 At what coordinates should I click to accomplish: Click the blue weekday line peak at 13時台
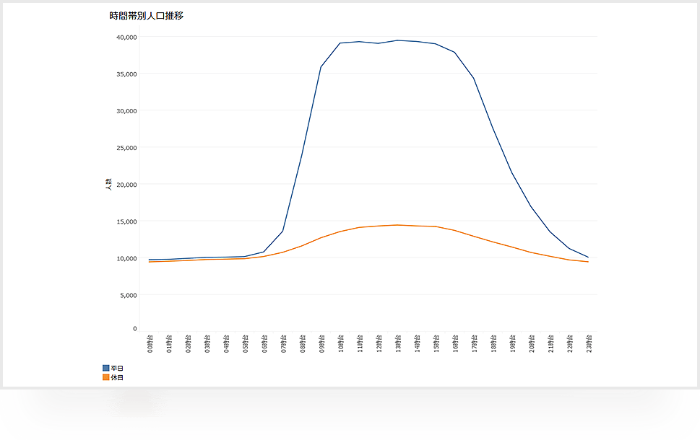click(x=397, y=40)
